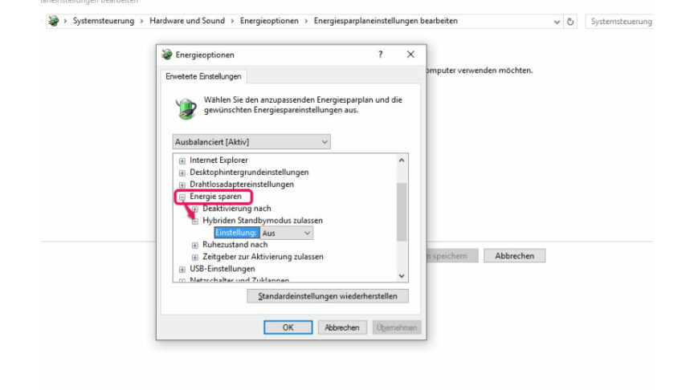
Task: Click the refresh icon beside the address bar
Action: (570, 21)
